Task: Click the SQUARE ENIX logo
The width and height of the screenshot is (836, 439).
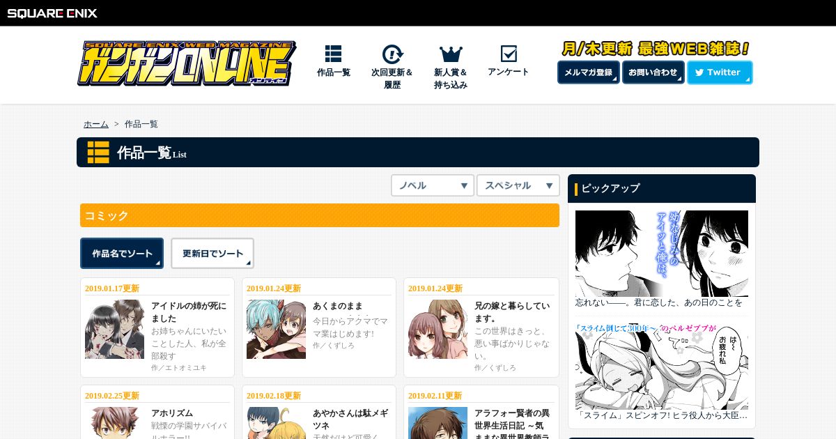Action: tap(52, 13)
